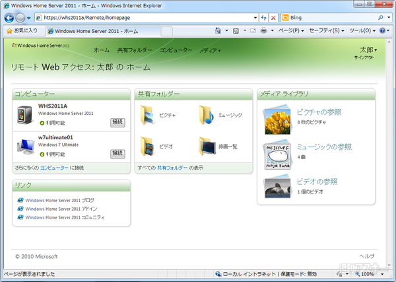Click the vertical scrollbar up arrow
Viewport: 396px width, 282px height.
[x=389, y=42]
